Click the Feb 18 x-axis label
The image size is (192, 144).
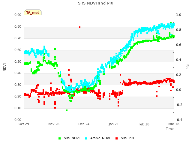pyautogui.click(x=144, y=124)
